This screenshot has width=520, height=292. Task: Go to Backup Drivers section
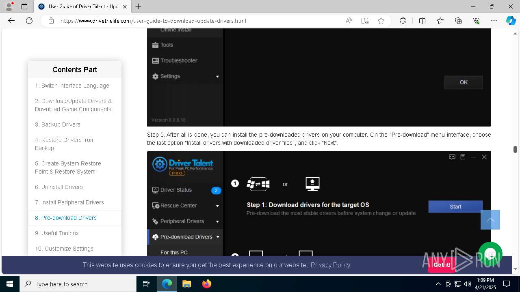(58, 125)
